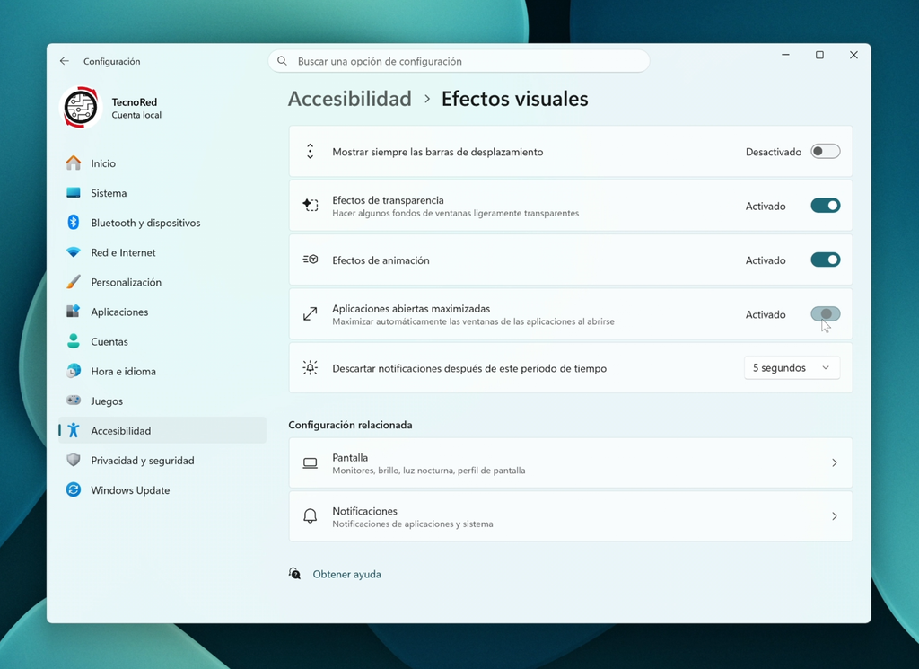Screen dimensions: 919x669
Task: Select Privacidad y seguridad
Action: pos(162,461)
